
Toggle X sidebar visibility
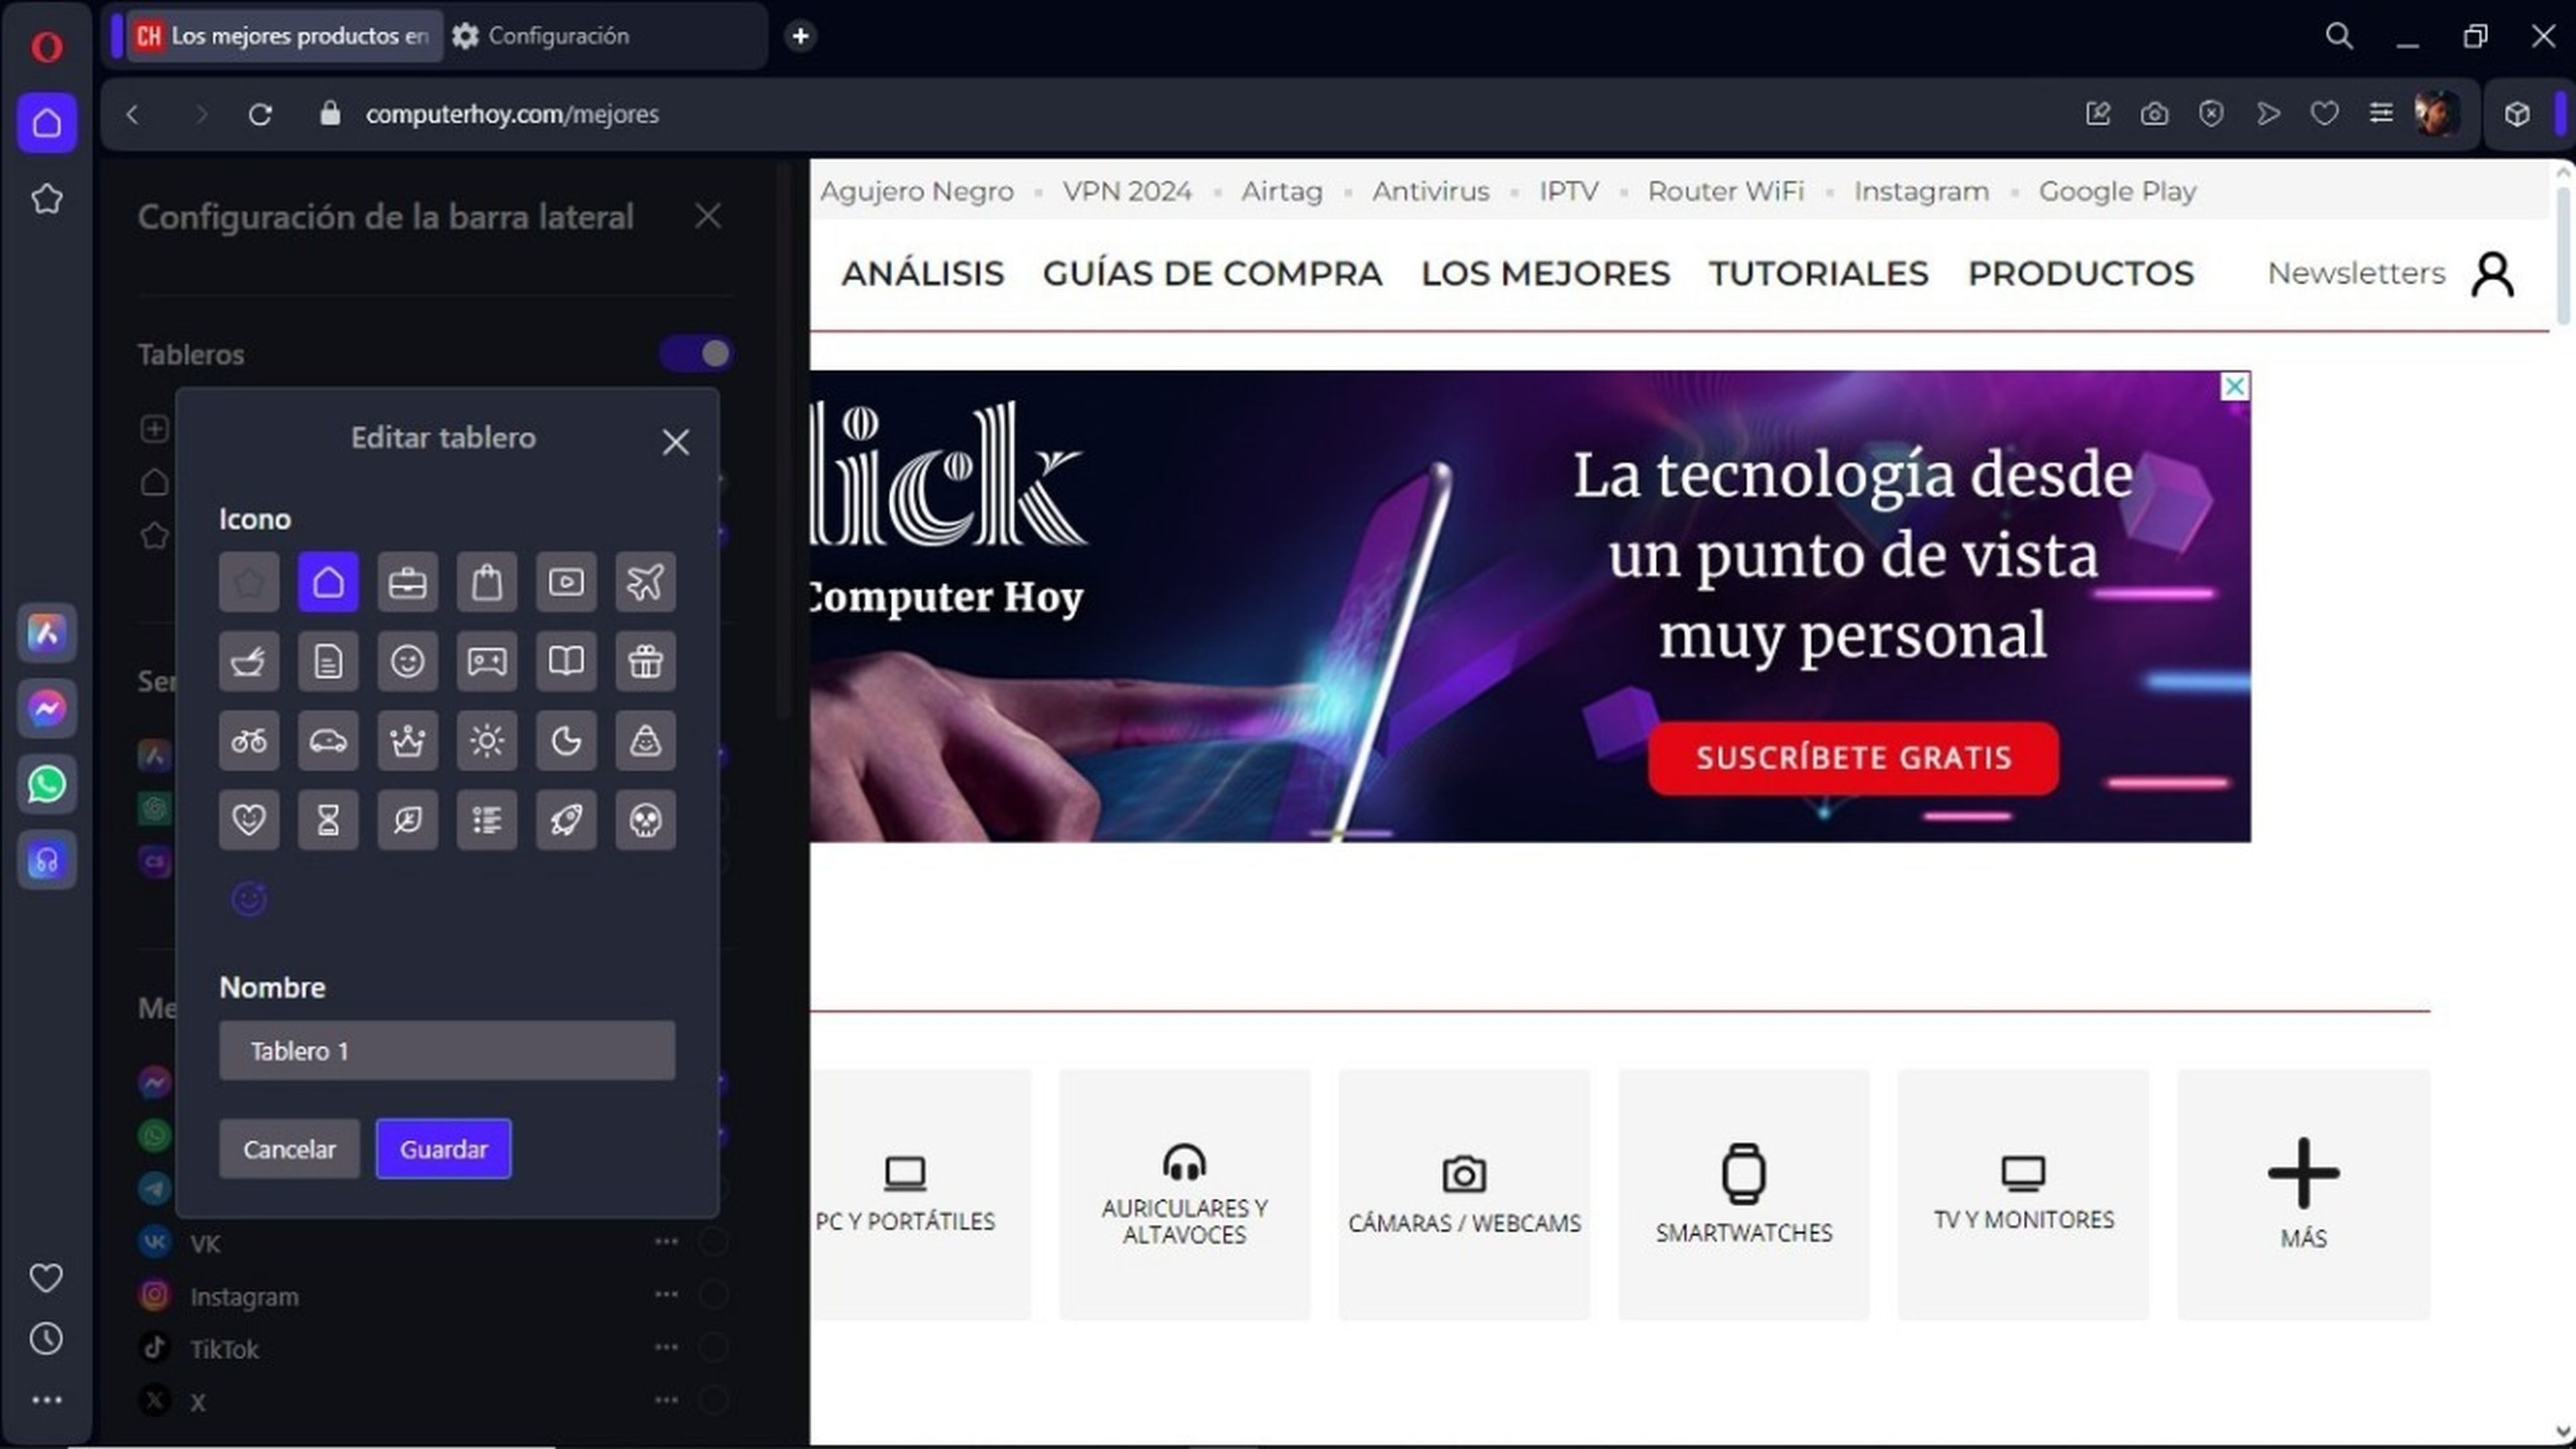pyautogui.click(x=713, y=1400)
